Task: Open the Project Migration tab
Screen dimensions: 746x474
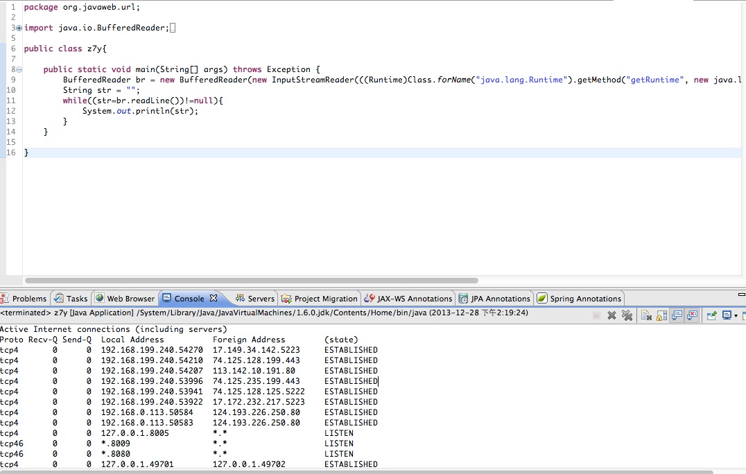Action: pyautogui.click(x=320, y=299)
